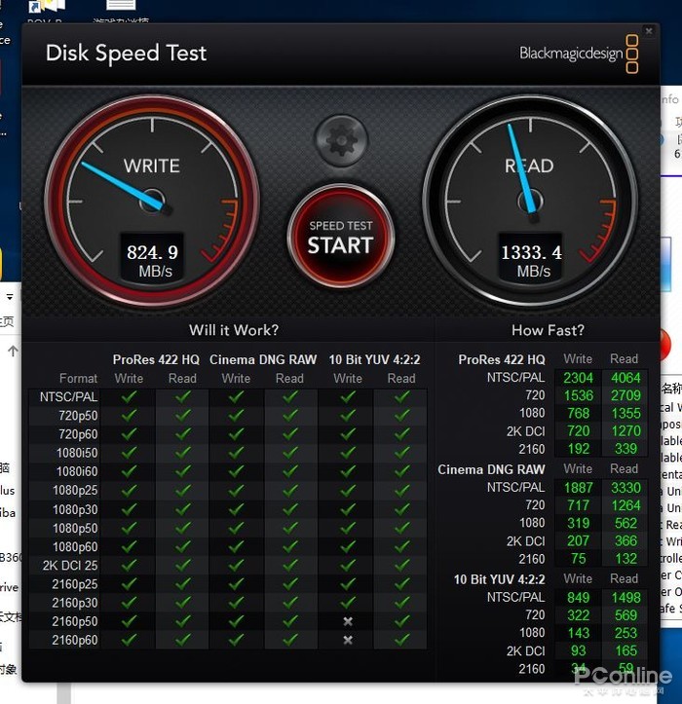Click the ProRes 422 HQ NTSC/PAL read value 4064
Image resolution: width=682 pixels, height=704 pixels.
tap(625, 378)
